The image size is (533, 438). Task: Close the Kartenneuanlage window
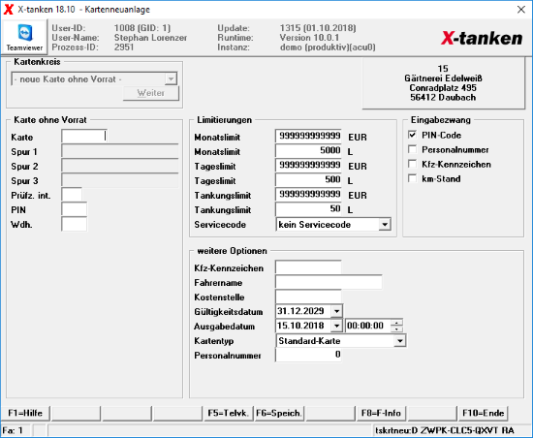521,9
